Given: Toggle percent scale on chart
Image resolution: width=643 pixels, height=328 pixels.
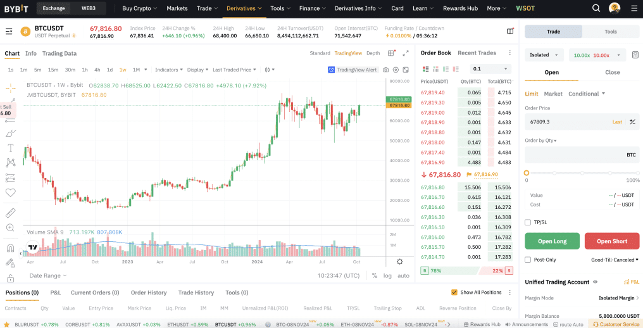Looking at the screenshot, I should click(375, 275).
